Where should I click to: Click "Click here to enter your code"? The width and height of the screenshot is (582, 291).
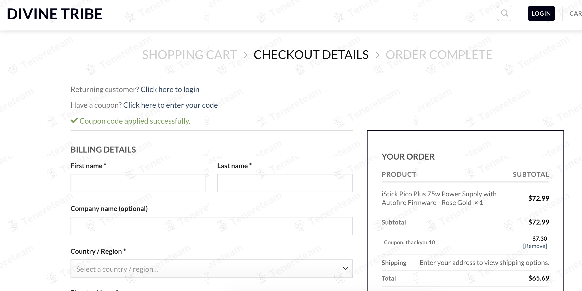[170, 105]
